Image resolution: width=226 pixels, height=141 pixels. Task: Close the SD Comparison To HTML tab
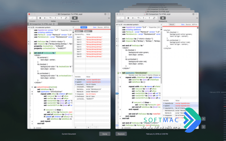[x=54, y=24]
